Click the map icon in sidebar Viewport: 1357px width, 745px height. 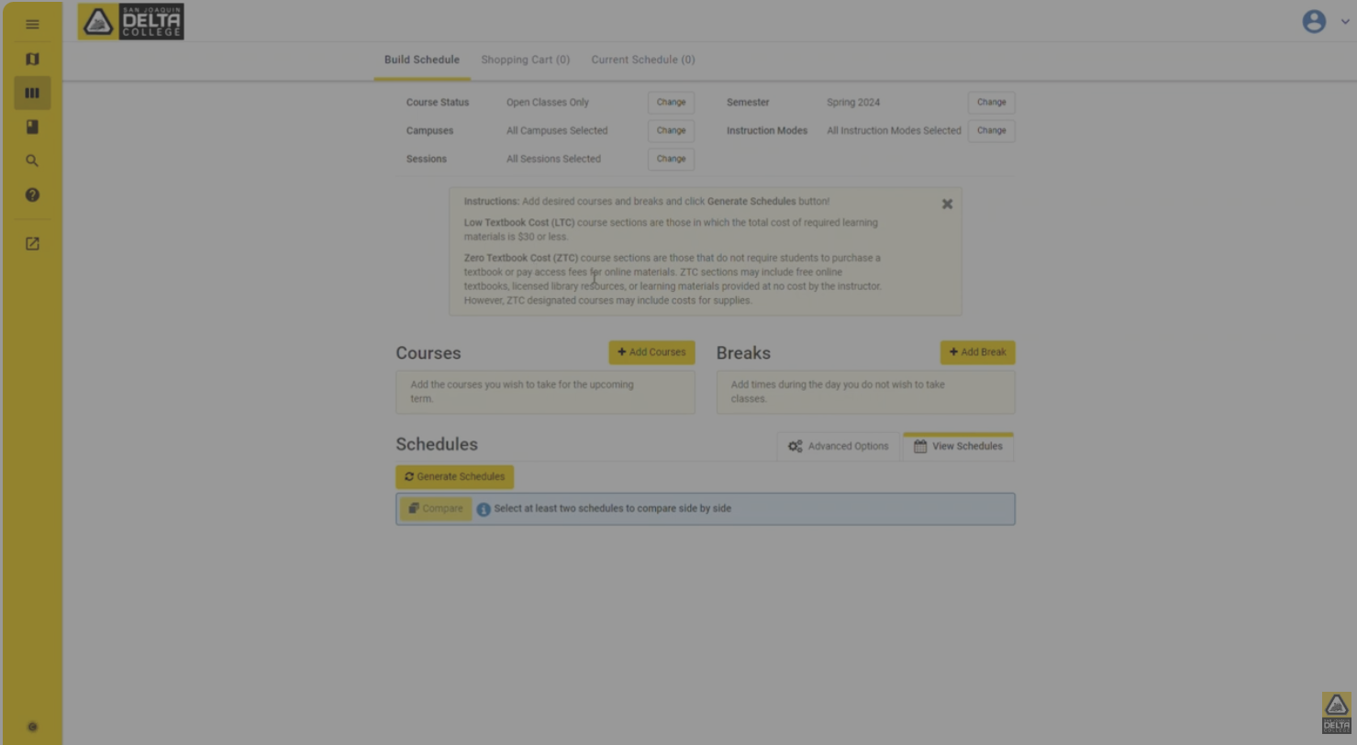tap(32, 60)
